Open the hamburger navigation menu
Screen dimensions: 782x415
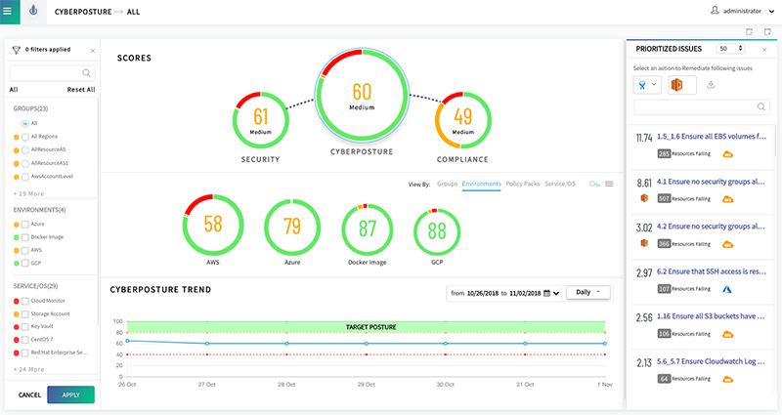[7, 11]
